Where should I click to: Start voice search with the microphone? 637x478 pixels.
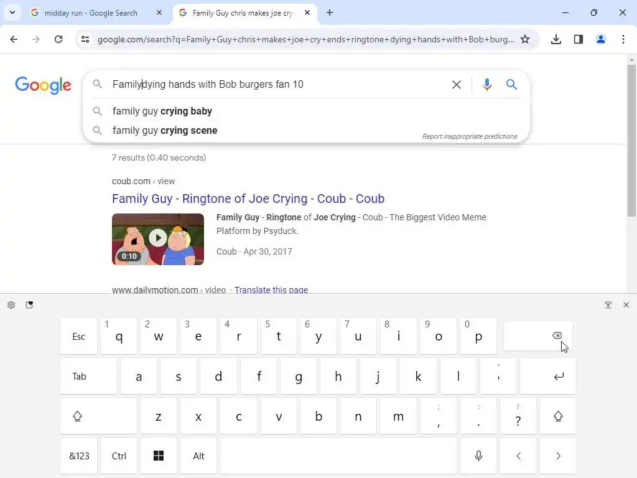tap(487, 85)
